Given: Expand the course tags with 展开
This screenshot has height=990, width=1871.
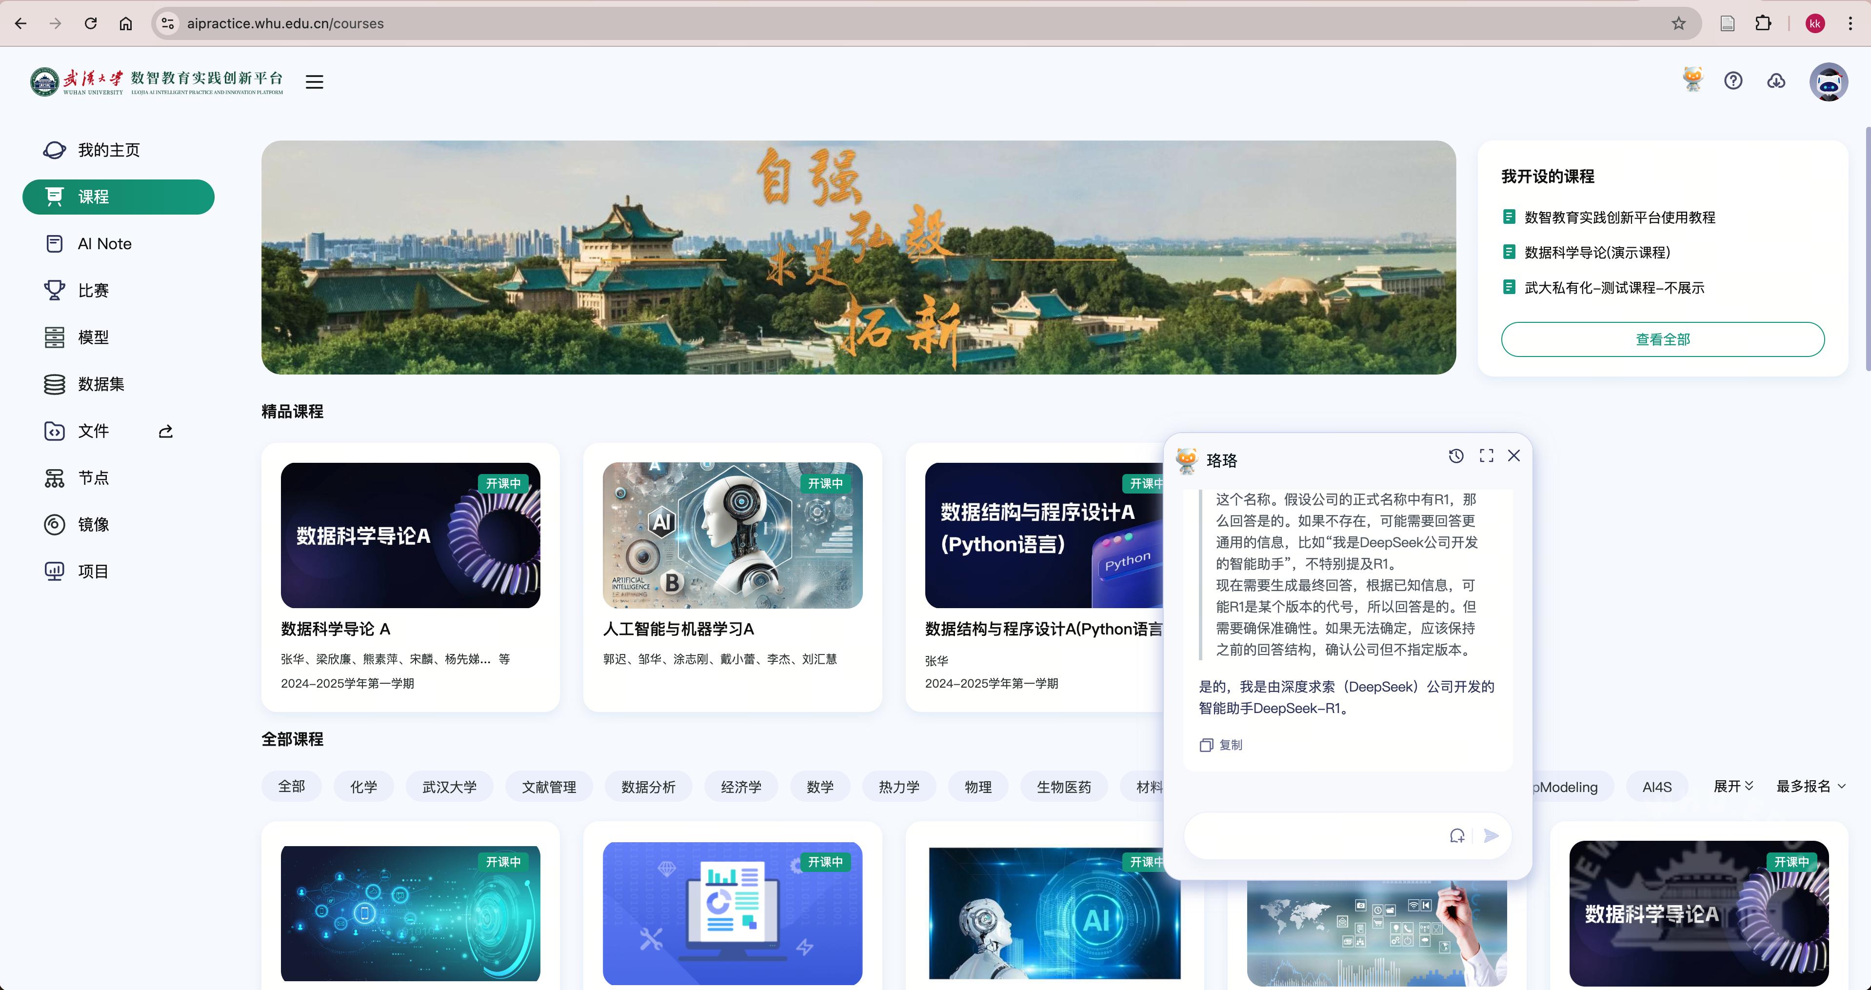Looking at the screenshot, I should pyautogui.click(x=1733, y=786).
